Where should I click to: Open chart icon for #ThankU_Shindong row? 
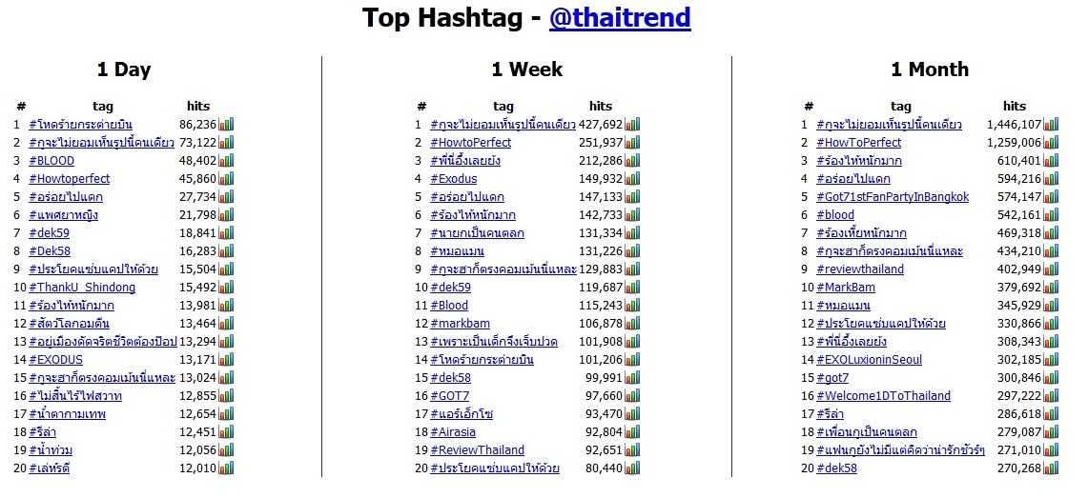click(x=226, y=287)
